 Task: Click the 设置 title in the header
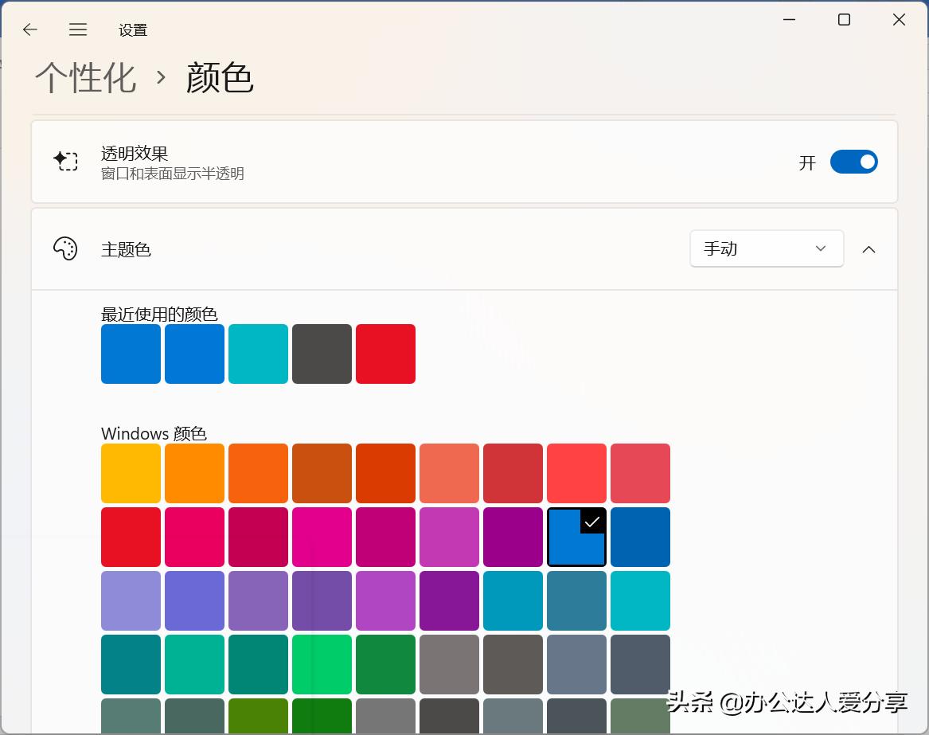(132, 30)
